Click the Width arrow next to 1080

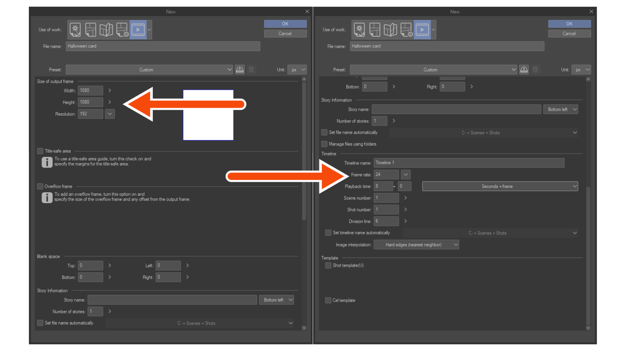coord(109,90)
